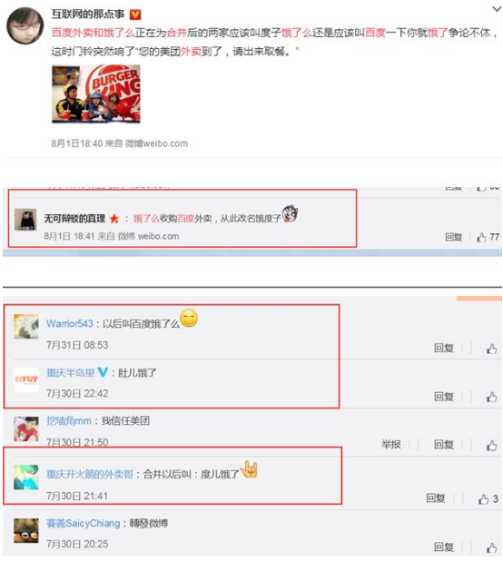Reply to Warrior543's comment
The image size is (503, 561).
(444, 348)
